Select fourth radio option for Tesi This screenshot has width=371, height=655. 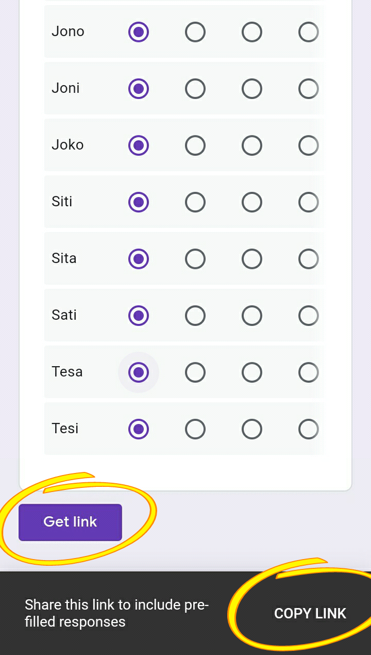308,429
